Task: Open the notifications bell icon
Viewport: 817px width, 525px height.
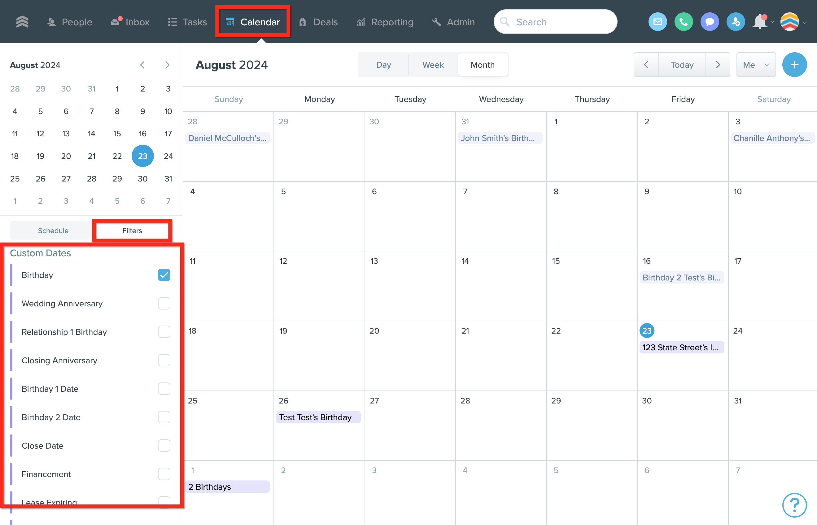Action: 760,22
